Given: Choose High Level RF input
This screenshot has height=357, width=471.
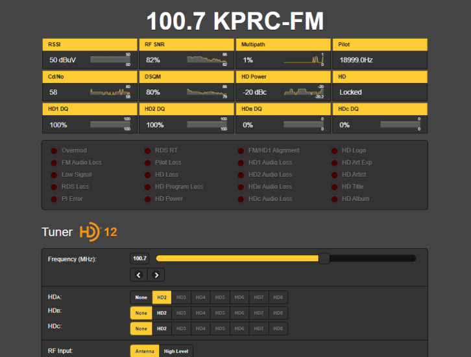Looking at the screenshot, I should 176,351.
